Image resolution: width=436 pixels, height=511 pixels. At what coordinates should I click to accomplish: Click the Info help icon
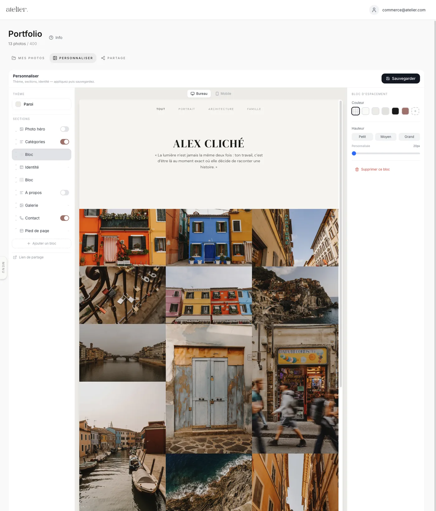(51, 38)
